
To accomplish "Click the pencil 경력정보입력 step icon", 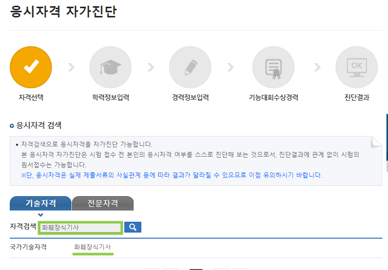I will (190, 67).
